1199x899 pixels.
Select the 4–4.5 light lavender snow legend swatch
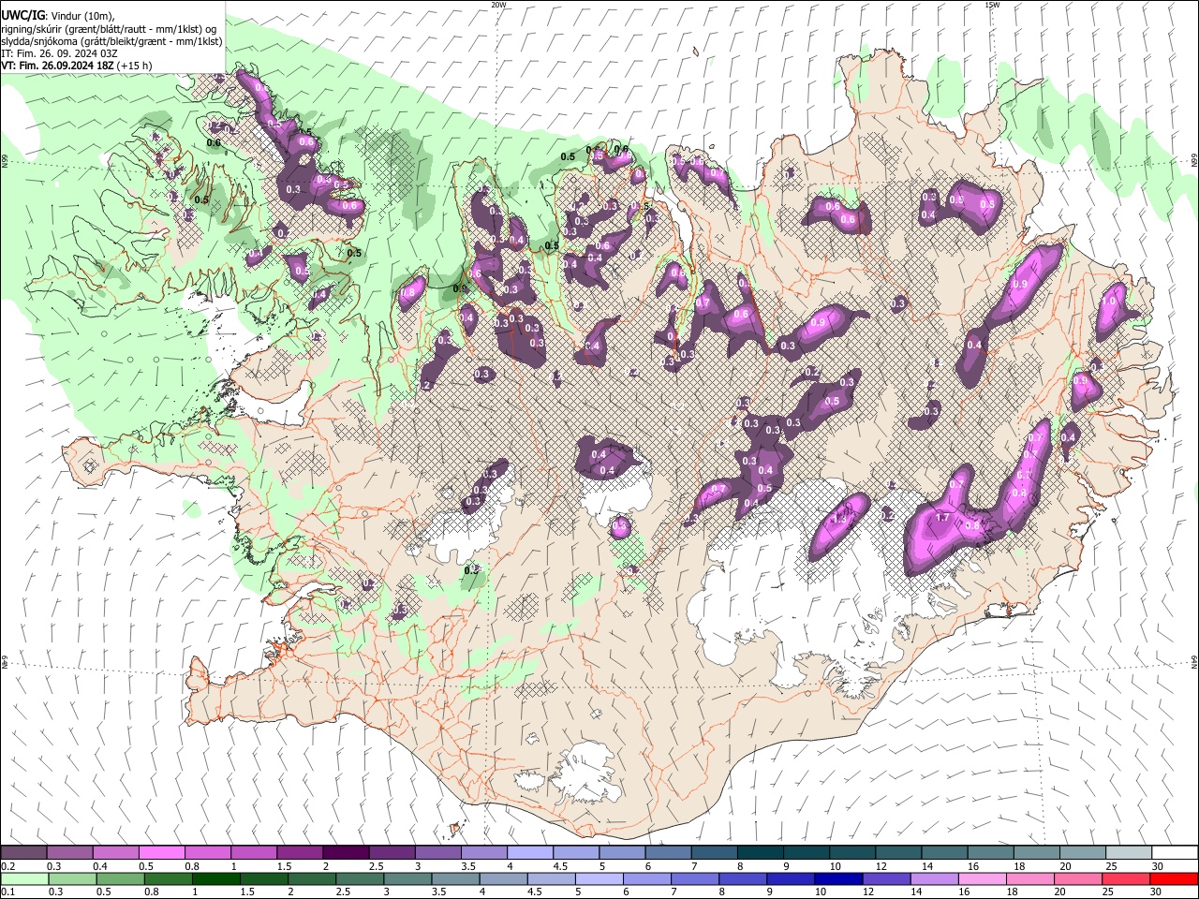tap(529, 853)
